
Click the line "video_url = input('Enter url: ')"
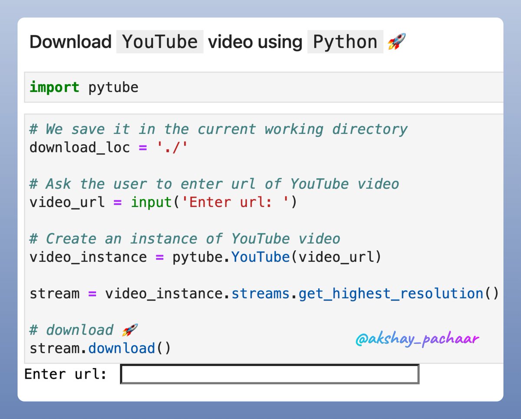point(163,202)
